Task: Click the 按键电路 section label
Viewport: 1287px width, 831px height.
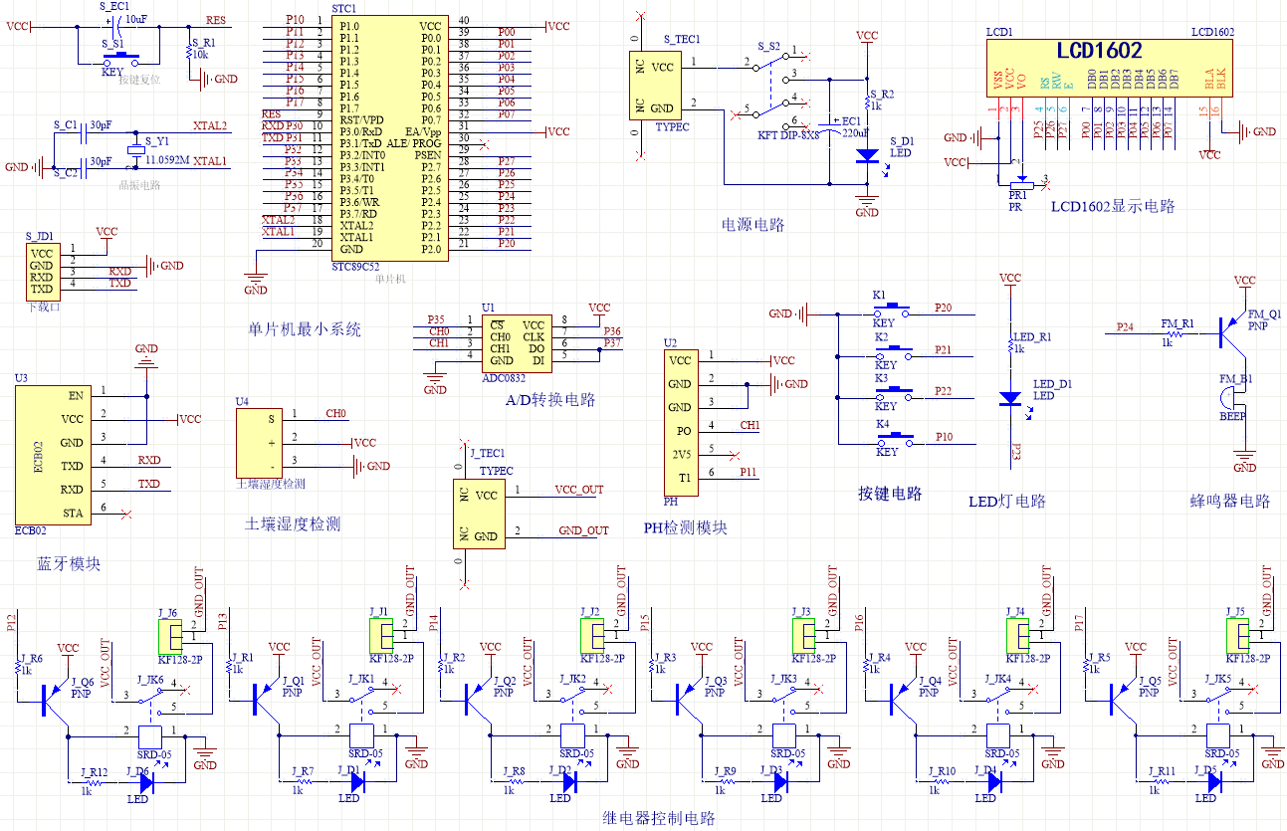Action: [890, 493]
